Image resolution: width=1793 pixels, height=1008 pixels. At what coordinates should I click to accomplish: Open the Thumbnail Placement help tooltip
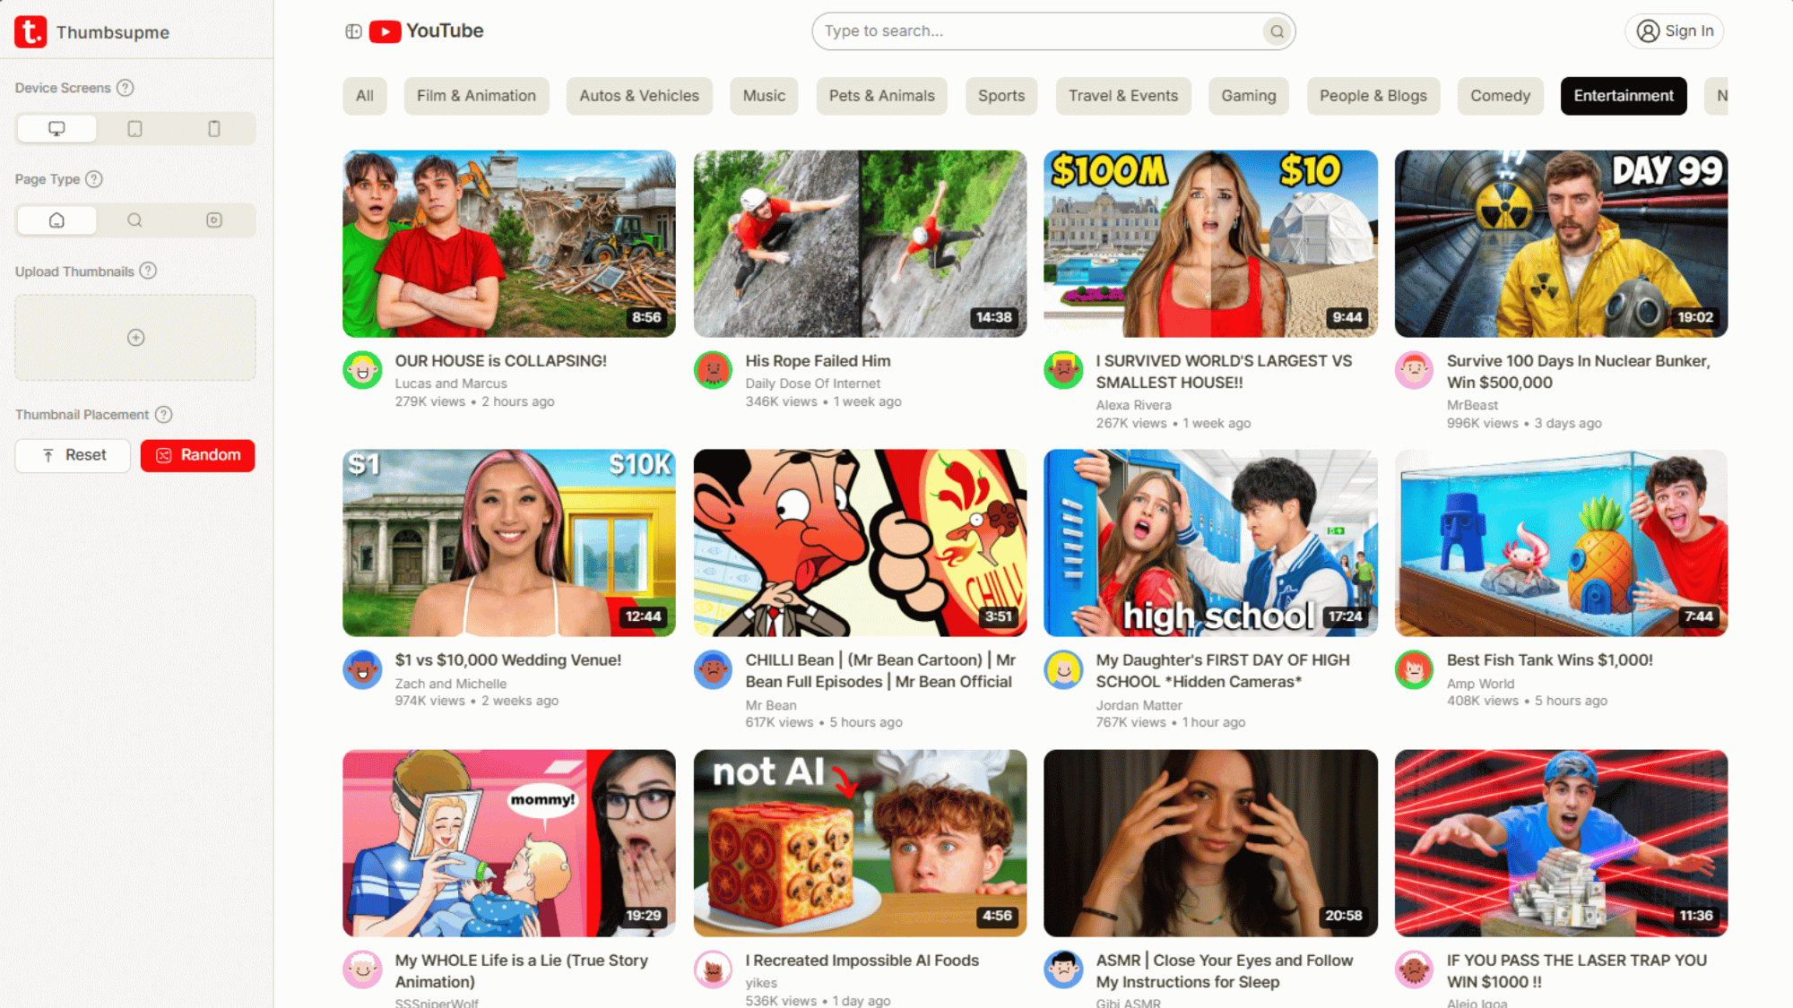(x=163, y=414)
